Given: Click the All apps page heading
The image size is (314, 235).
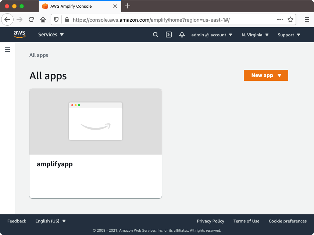Looking at the screenshot, I should pos(48,76).
